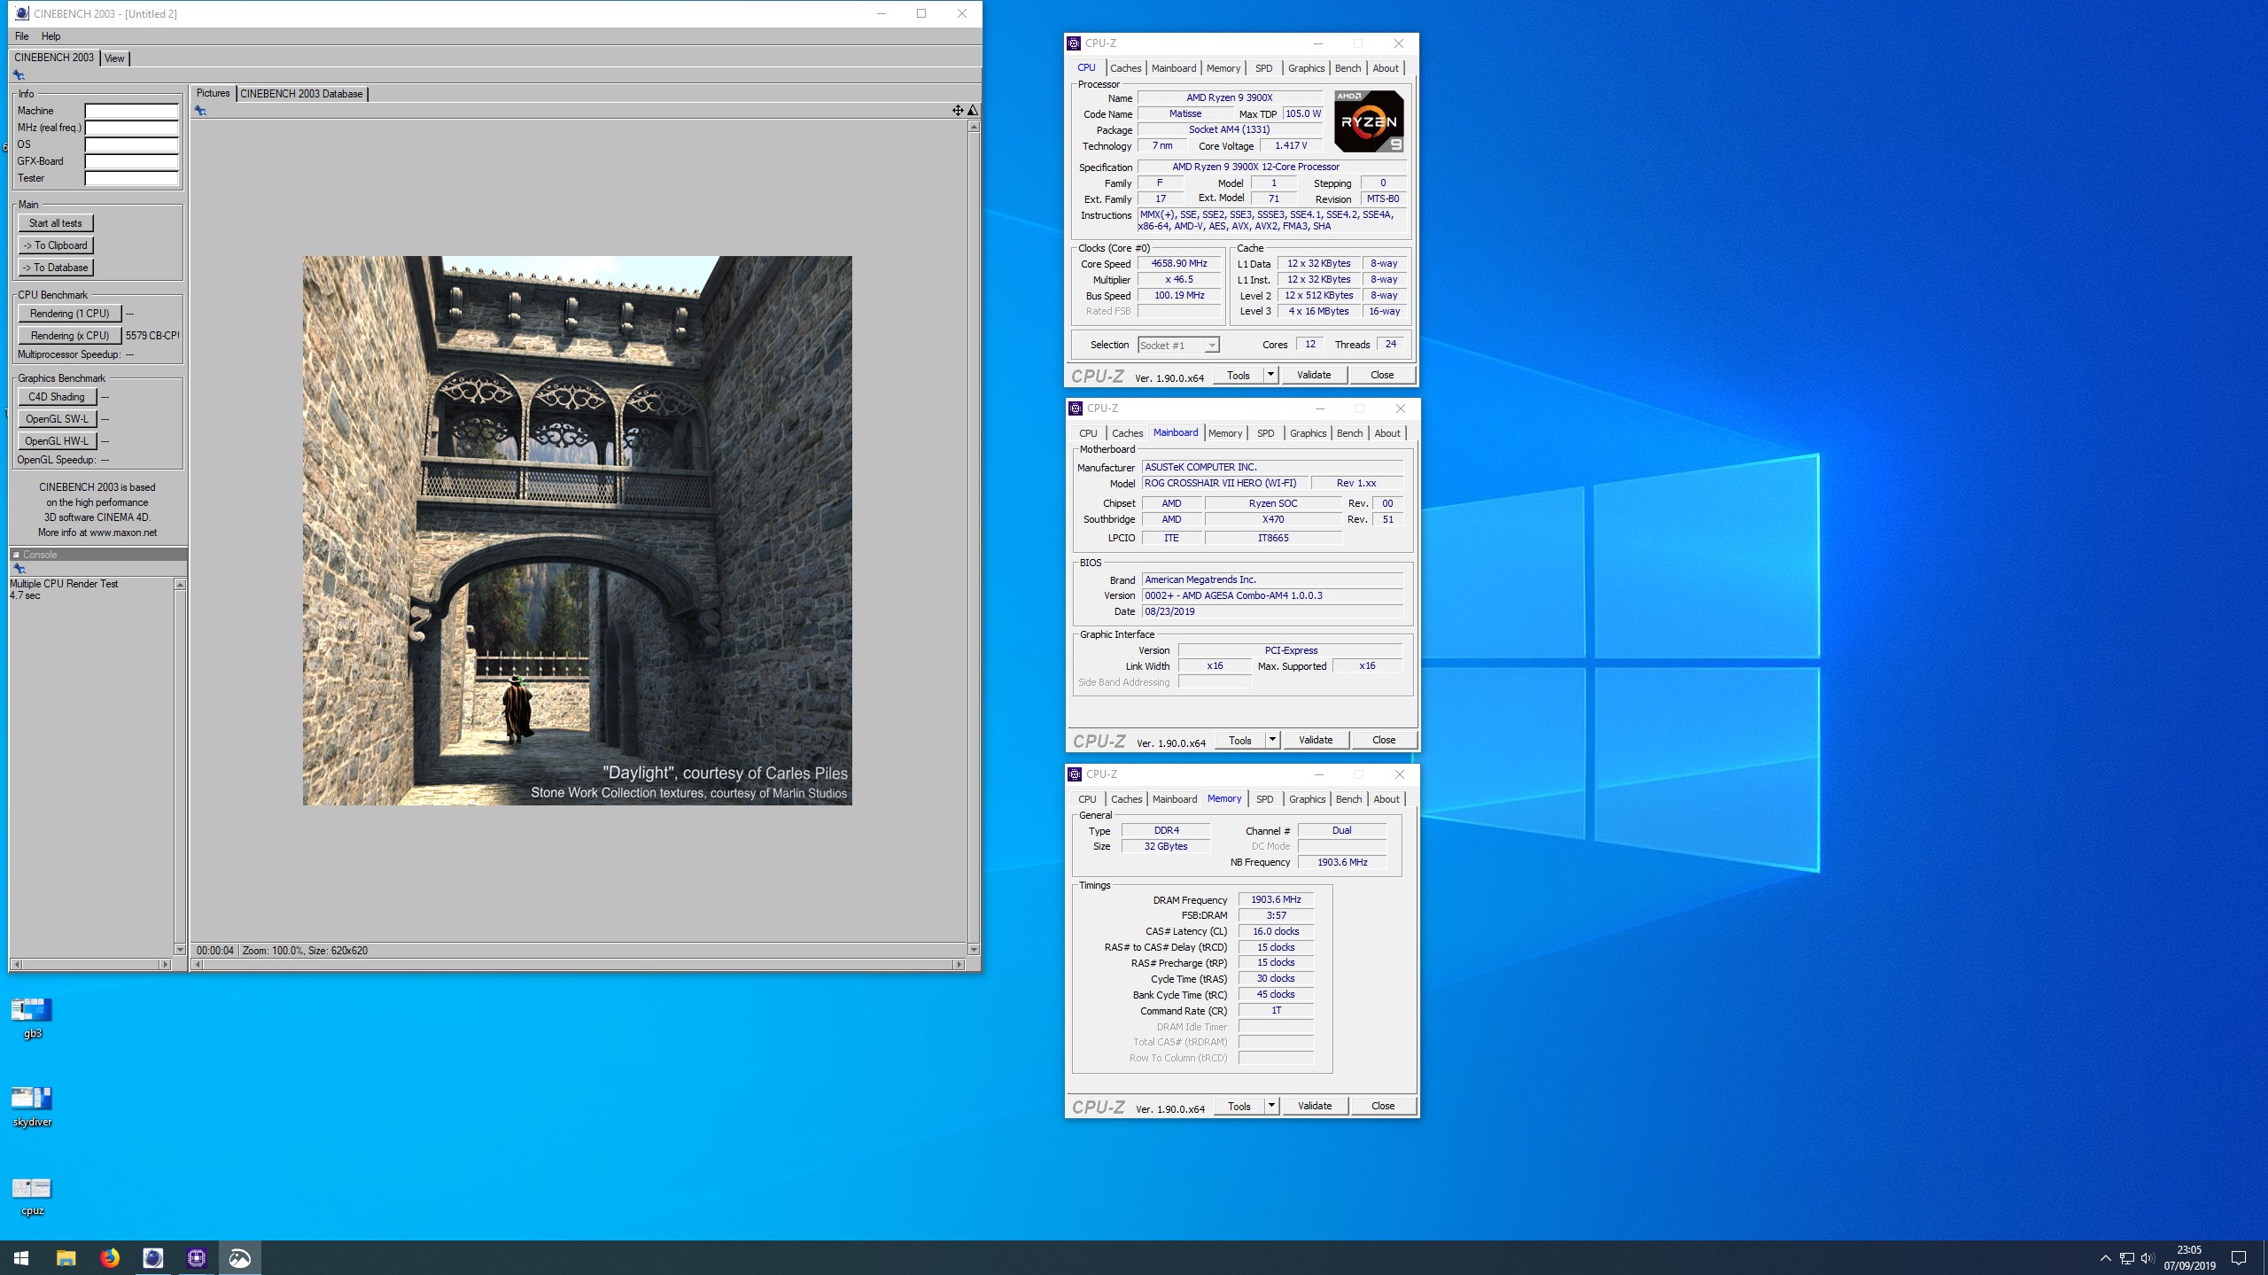The image size is (2268, 1275).
Task: Click Start all tests button
Action: (56, 223)
